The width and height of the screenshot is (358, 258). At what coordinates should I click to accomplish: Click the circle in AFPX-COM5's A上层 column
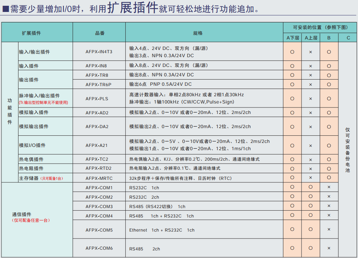311,229
